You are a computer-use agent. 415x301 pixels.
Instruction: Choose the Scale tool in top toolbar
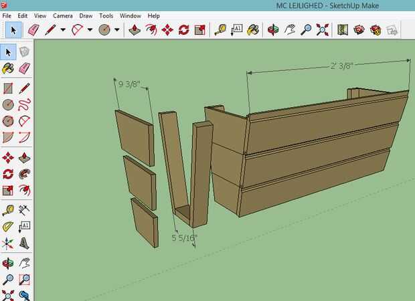tap(200, 30)
